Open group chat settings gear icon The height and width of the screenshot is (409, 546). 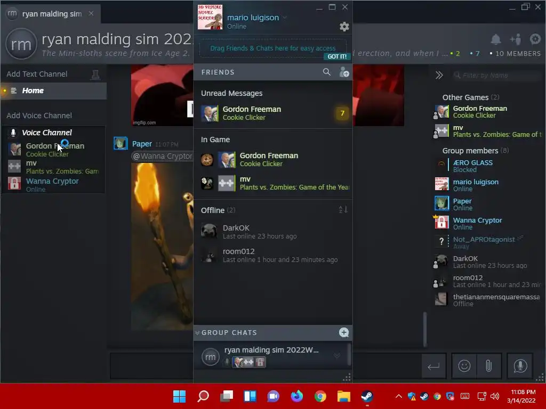pos(535,39)
